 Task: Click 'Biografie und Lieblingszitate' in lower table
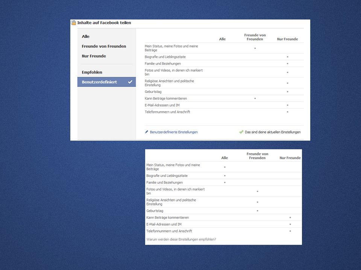click(x=167, y=175)
